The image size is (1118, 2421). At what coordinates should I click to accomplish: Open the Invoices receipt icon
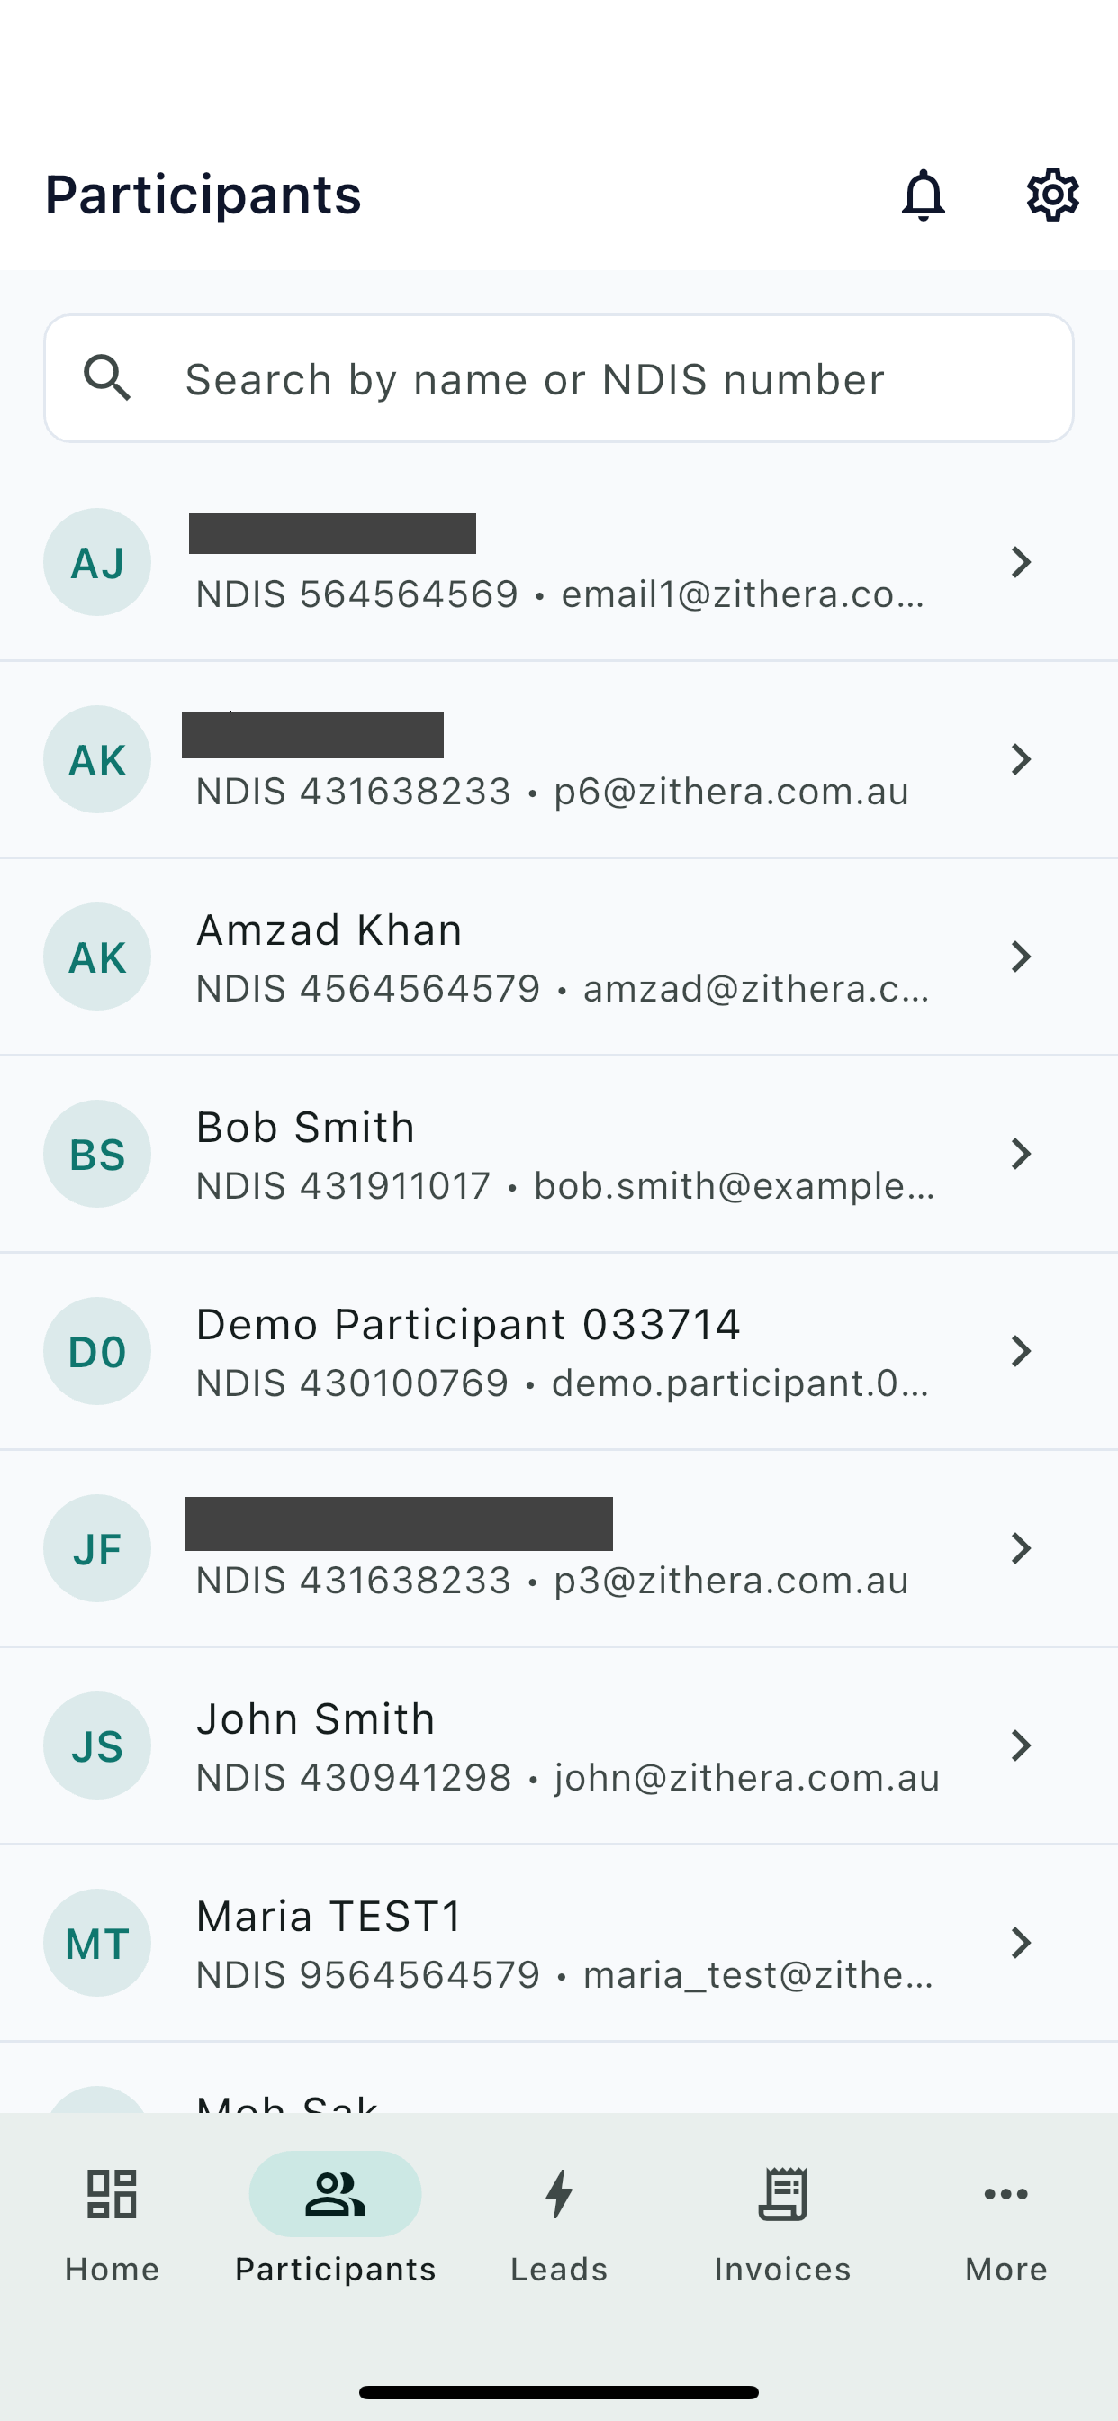point(782,2193)
